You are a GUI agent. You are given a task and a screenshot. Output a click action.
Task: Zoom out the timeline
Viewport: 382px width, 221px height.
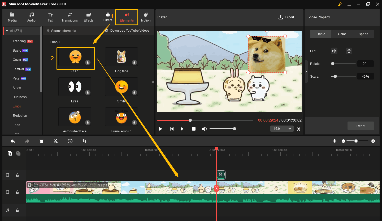click(343, 141)
